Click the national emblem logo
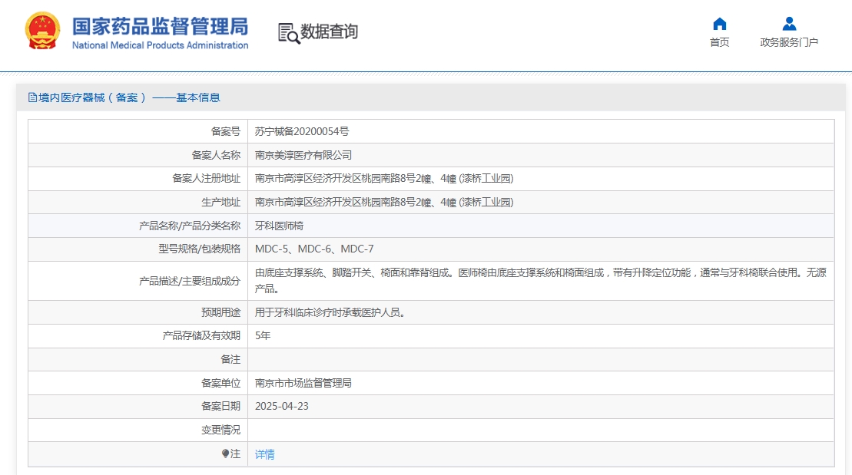This screenshot has height=475, width=852. pyautogui.click(x=42, y=31)
